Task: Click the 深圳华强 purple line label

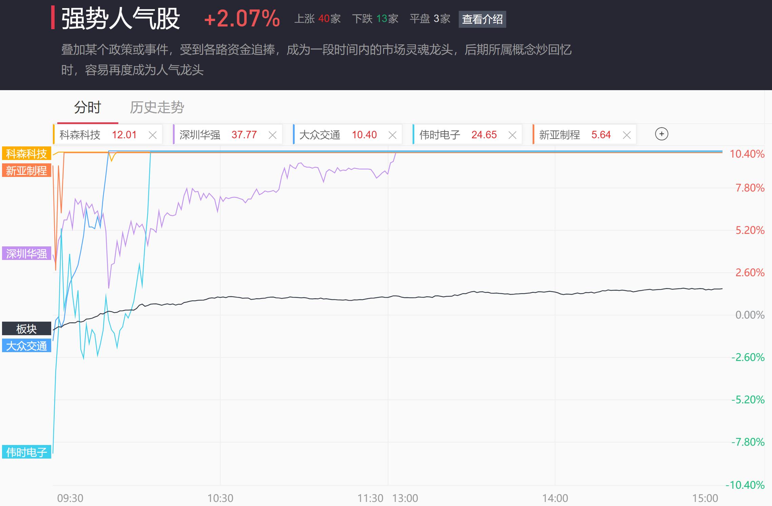Action: coord(26,254)
